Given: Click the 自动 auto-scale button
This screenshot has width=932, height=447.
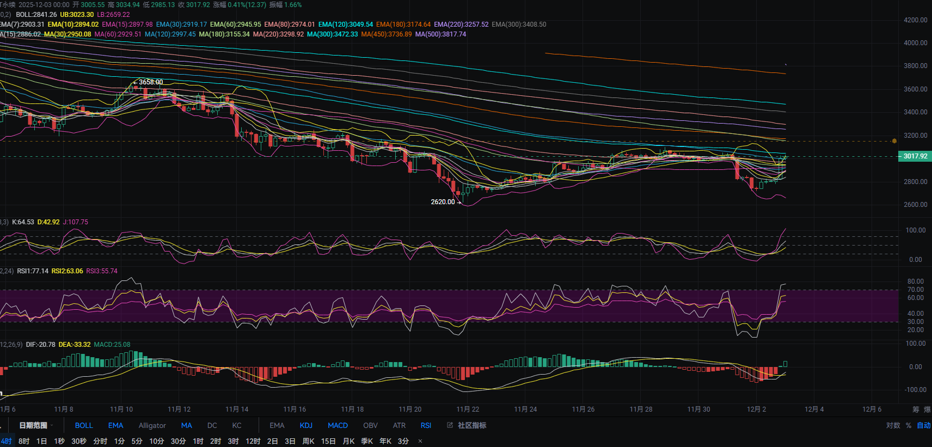Looking at the screenshot, I should click(x=923, y=425).
